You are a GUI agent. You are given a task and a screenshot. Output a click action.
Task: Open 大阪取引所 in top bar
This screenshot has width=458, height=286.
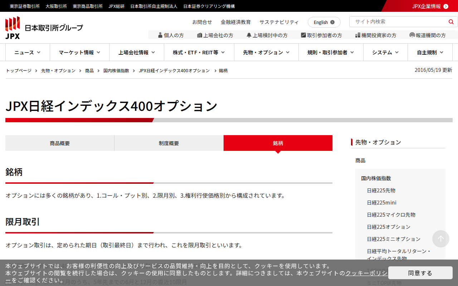[56, 6]
